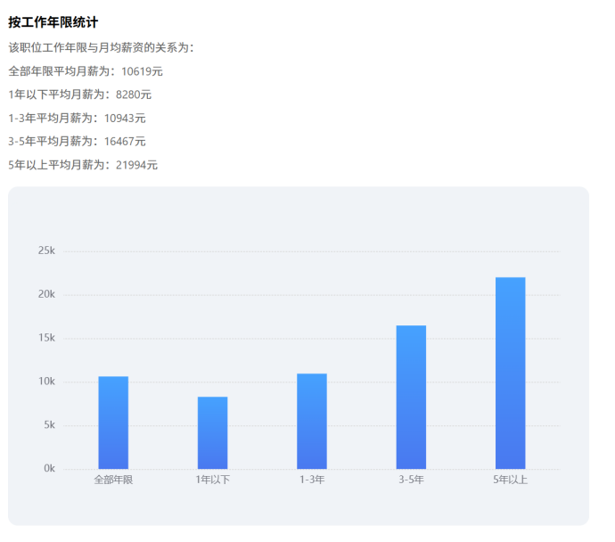Click the 1-3年平均月薪为 10943元 text
The height and width of the screenshot is (542, 615).
pyautogui.click(x=77, y=118)
